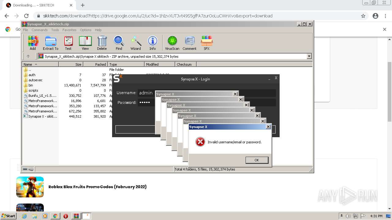Bookmark this page with the star icon
Screen dimensions: 392x220
click(x=363, y=16)
